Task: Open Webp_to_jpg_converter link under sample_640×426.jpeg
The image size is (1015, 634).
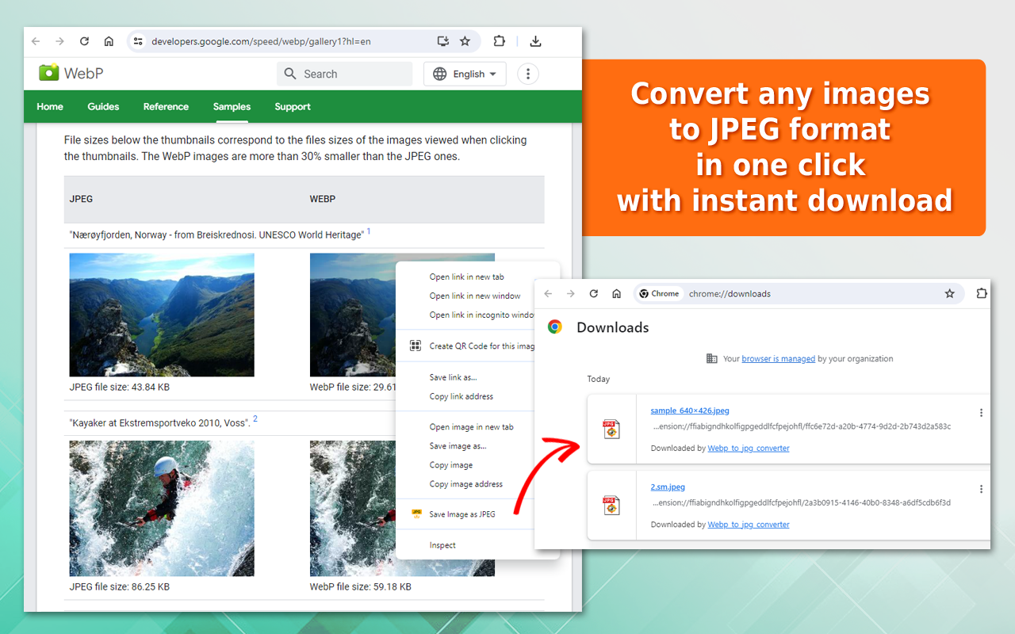Action: tap(749, 449)
